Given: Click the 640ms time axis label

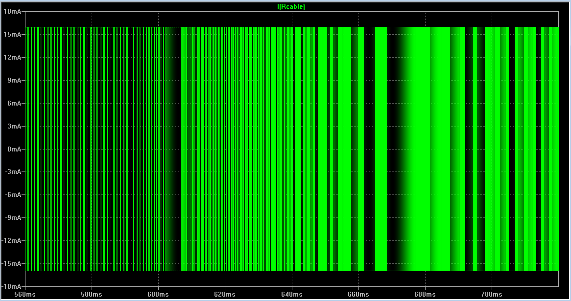Looking at the screenshot, I should 292,294.
